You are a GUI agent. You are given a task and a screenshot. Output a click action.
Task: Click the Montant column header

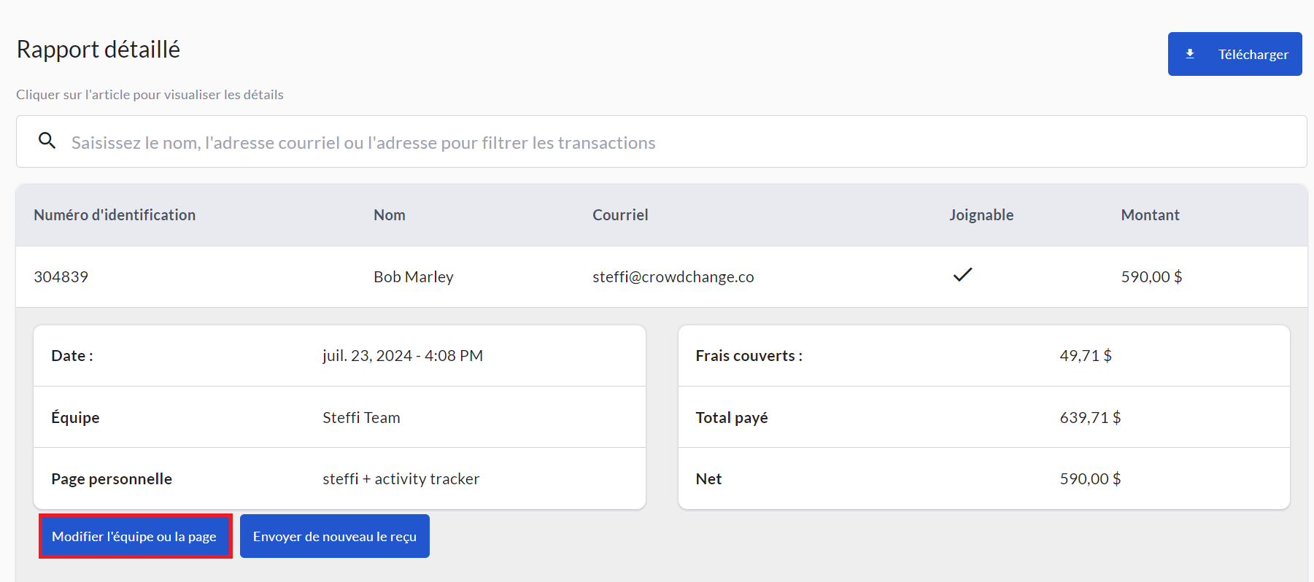(1150, 215)
